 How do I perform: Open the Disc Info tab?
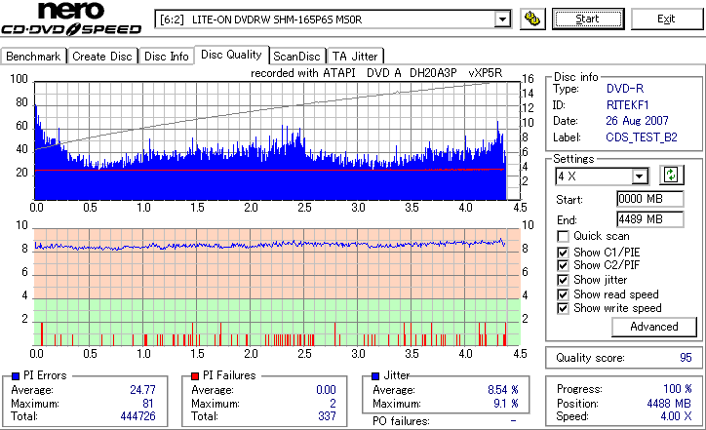(x=166, y=57)
